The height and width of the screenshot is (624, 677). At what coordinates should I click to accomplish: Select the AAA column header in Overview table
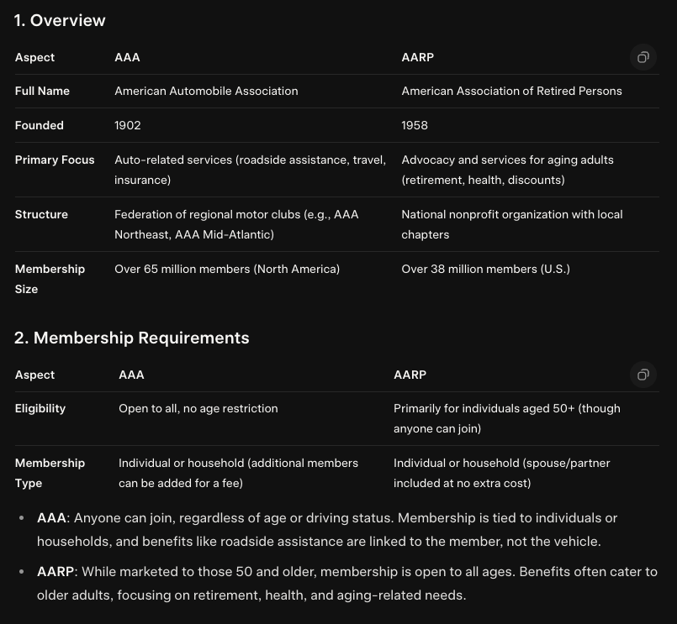[127, 57]
